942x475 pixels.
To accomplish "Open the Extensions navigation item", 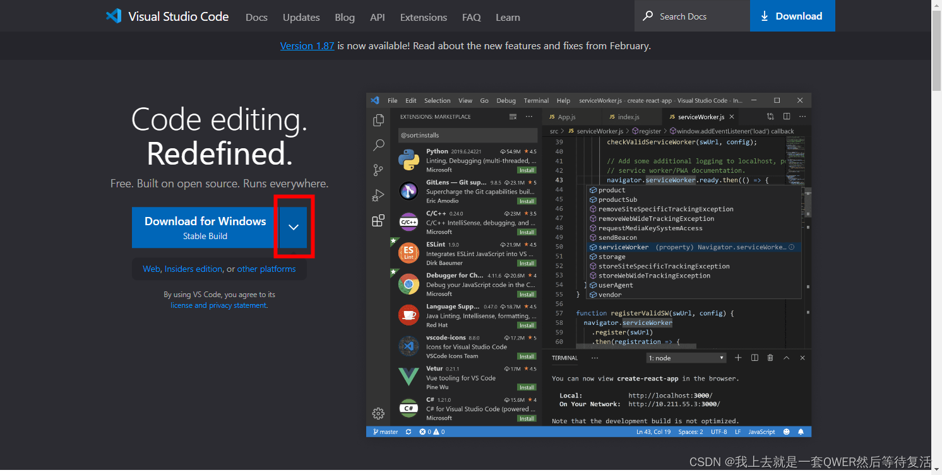I will point(424,17).
